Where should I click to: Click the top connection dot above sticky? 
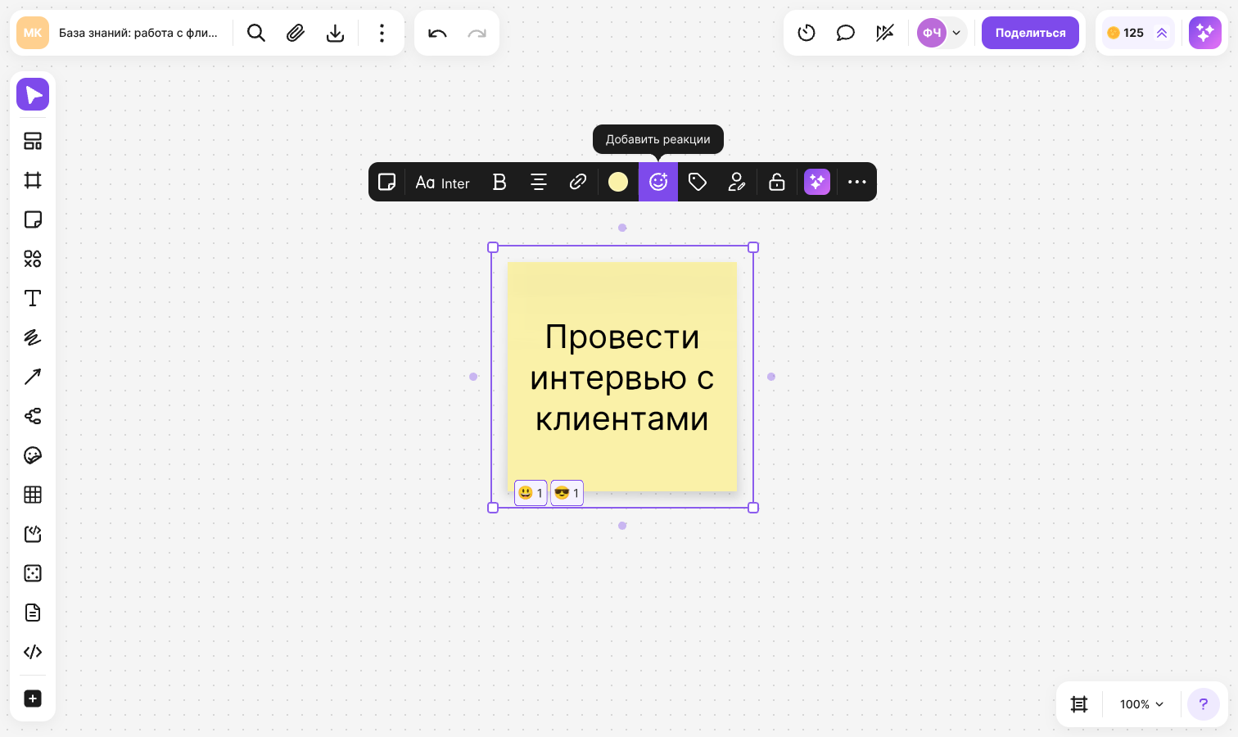pyautogui.click(x=622, y=228)
